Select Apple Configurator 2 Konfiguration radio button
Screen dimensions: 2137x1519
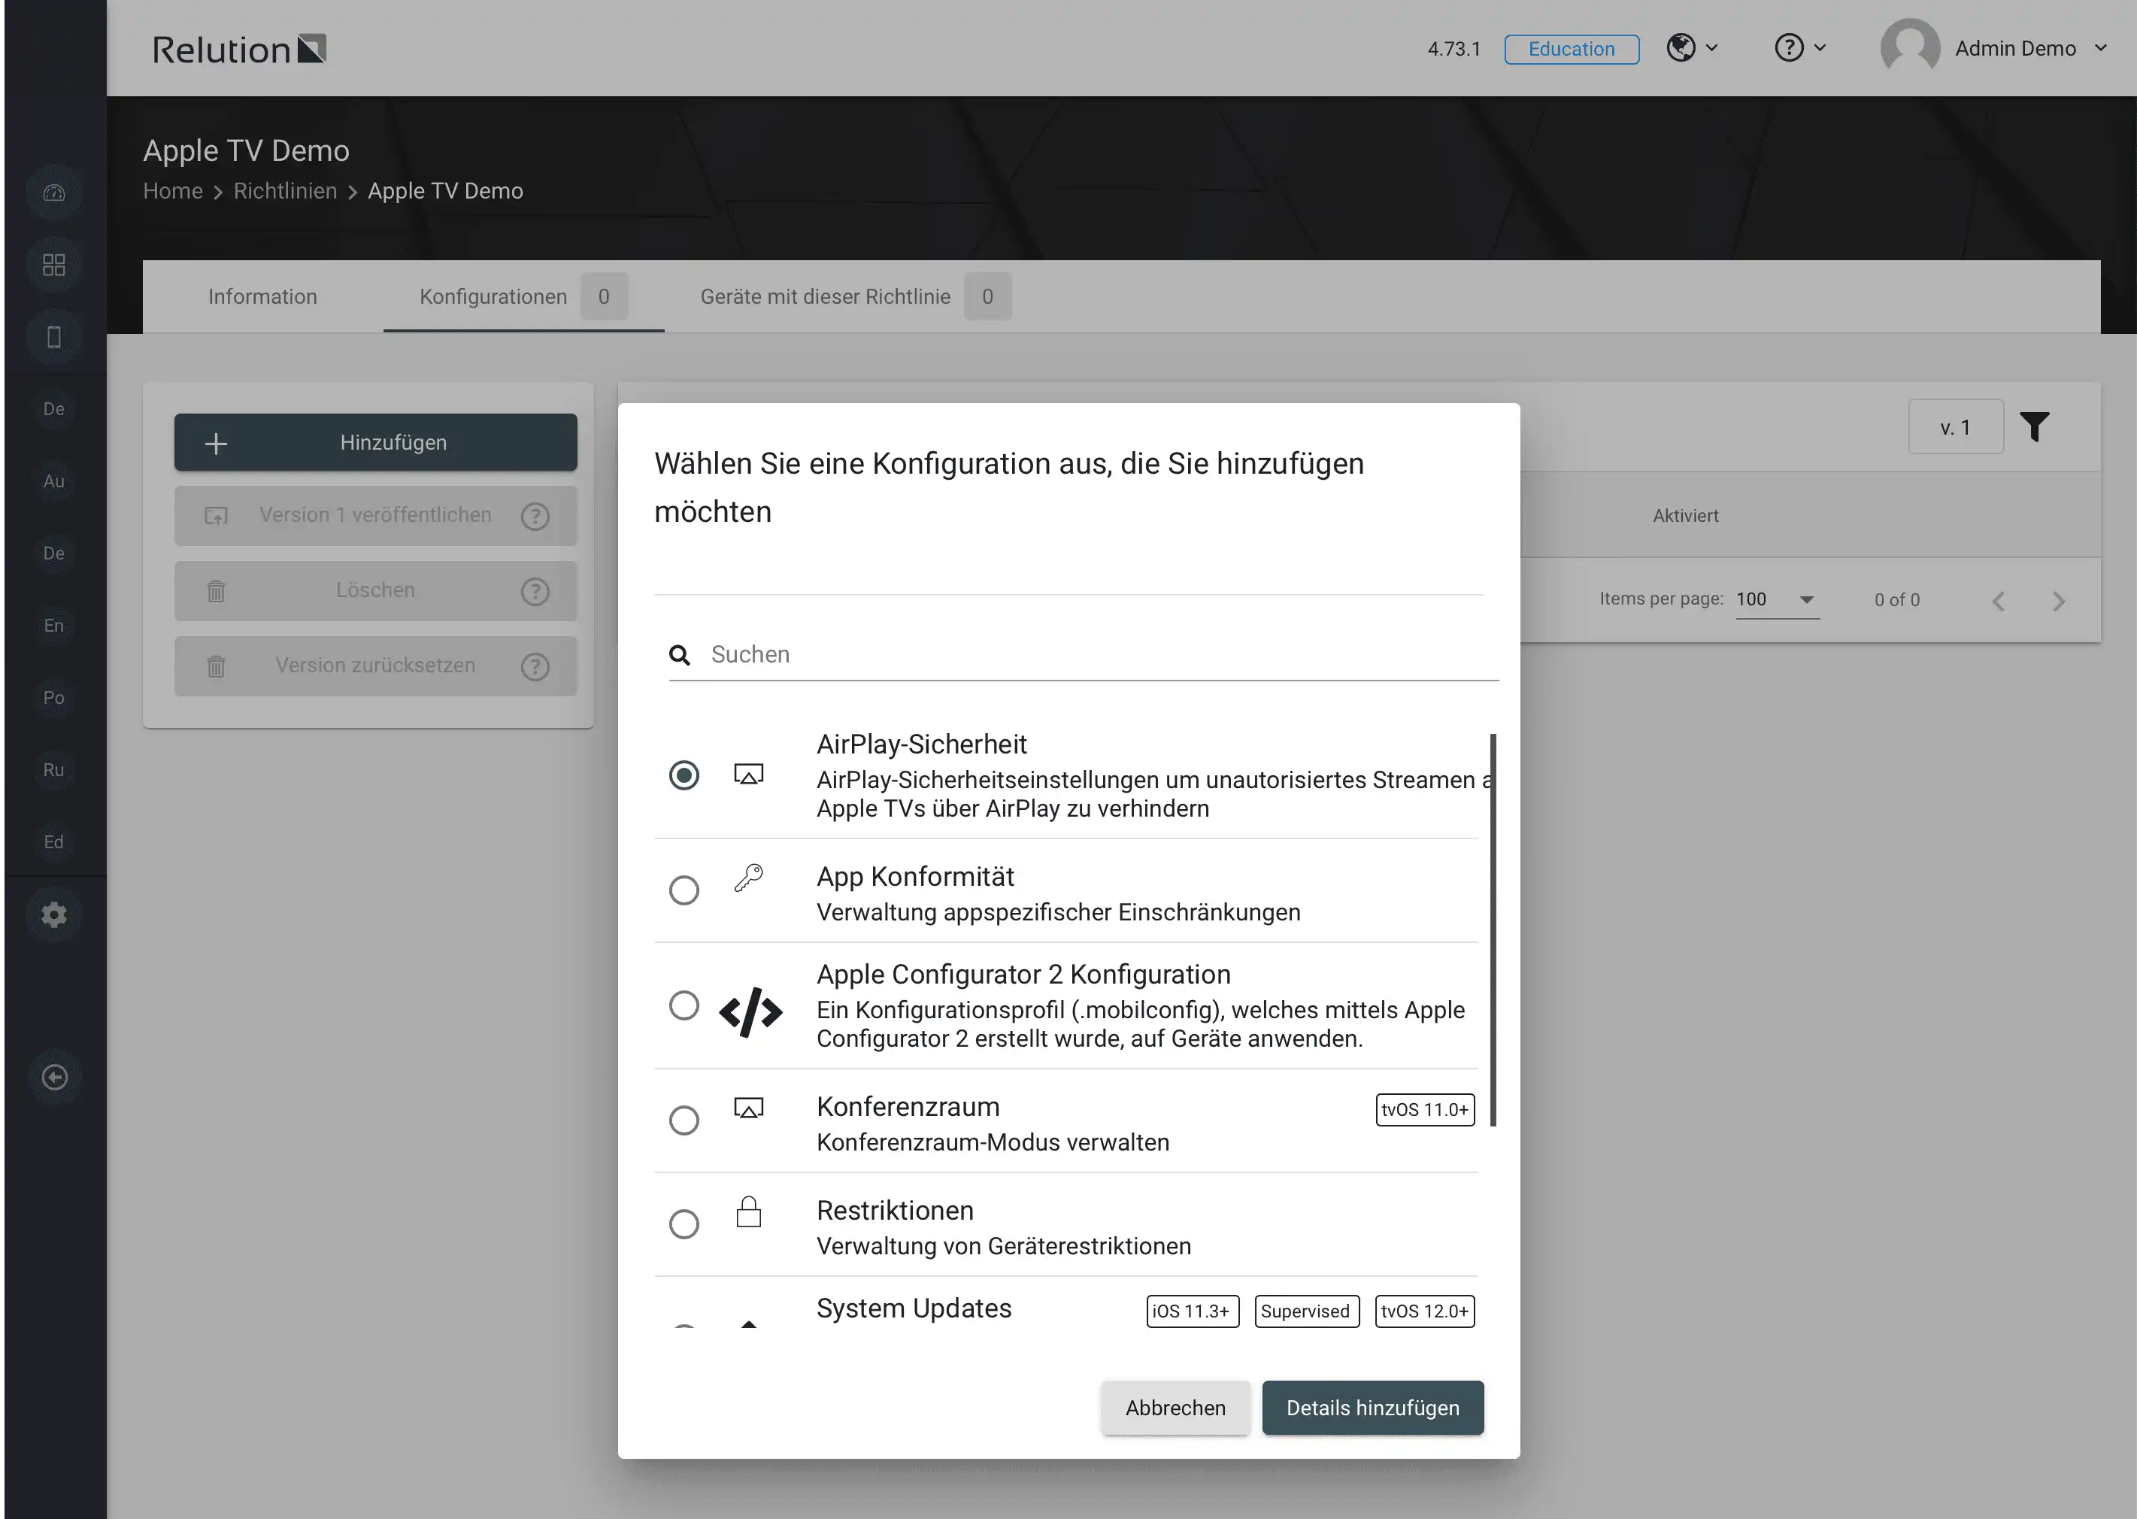[684, 1005]
